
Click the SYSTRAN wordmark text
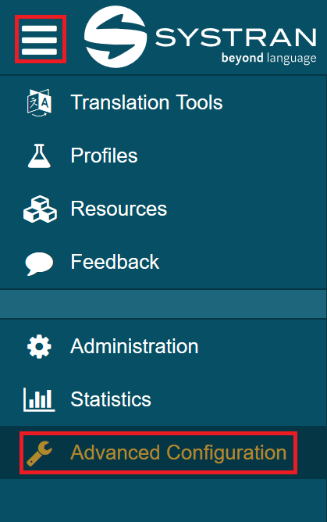click(x=236, y=38)
